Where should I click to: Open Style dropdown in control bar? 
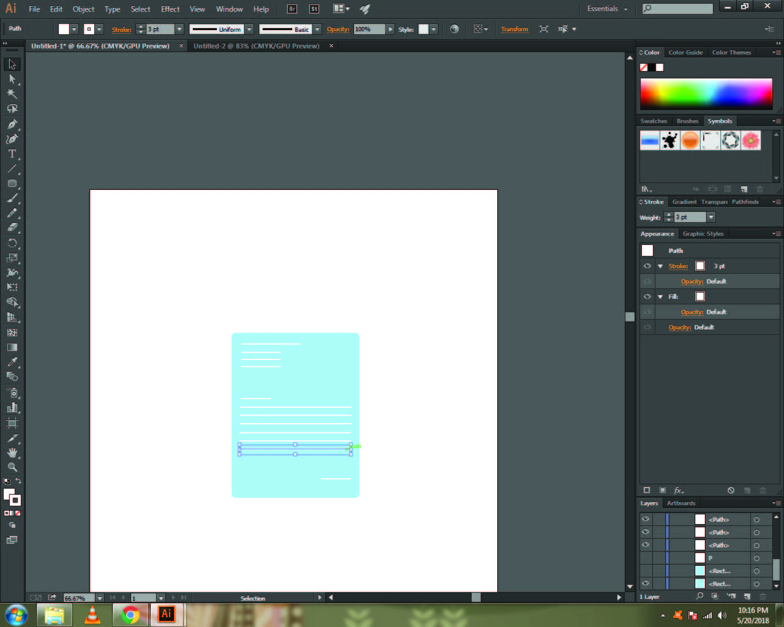tap(434, 29)
